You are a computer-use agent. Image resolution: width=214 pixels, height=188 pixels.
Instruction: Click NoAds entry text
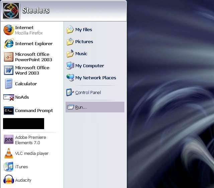pyautogui.click(x=22, y=97)
